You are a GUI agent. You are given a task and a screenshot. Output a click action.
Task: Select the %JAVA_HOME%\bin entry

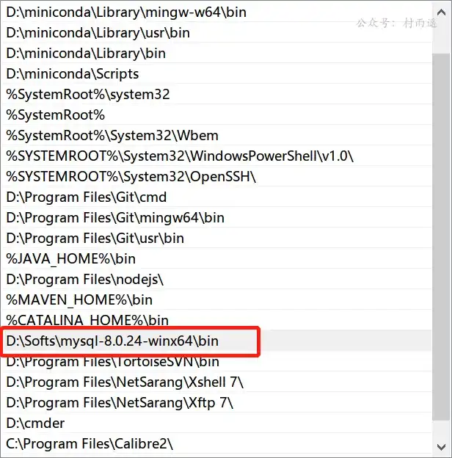(x=217, y=258)
